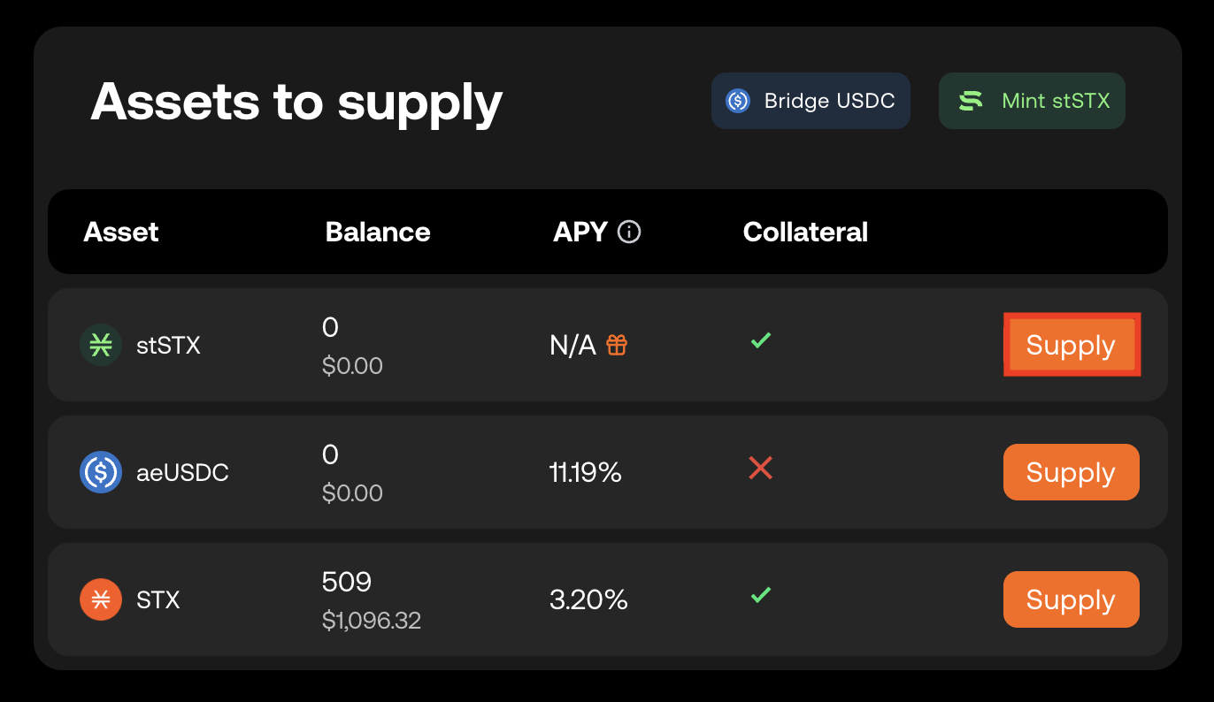Click the stSTX token icon
Viewport: 1214px width, 702px height.
coord(101,345)
